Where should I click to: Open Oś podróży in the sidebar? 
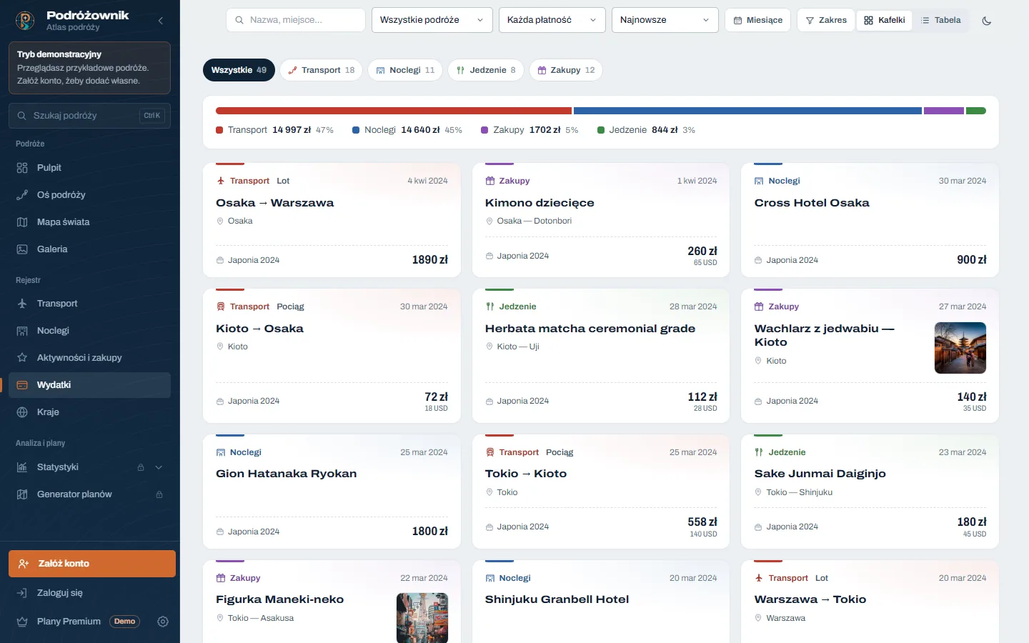[89, 195]
